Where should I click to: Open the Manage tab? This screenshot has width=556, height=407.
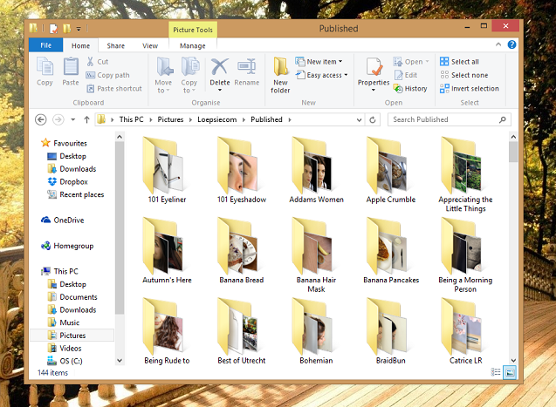(x=193, y=45)
